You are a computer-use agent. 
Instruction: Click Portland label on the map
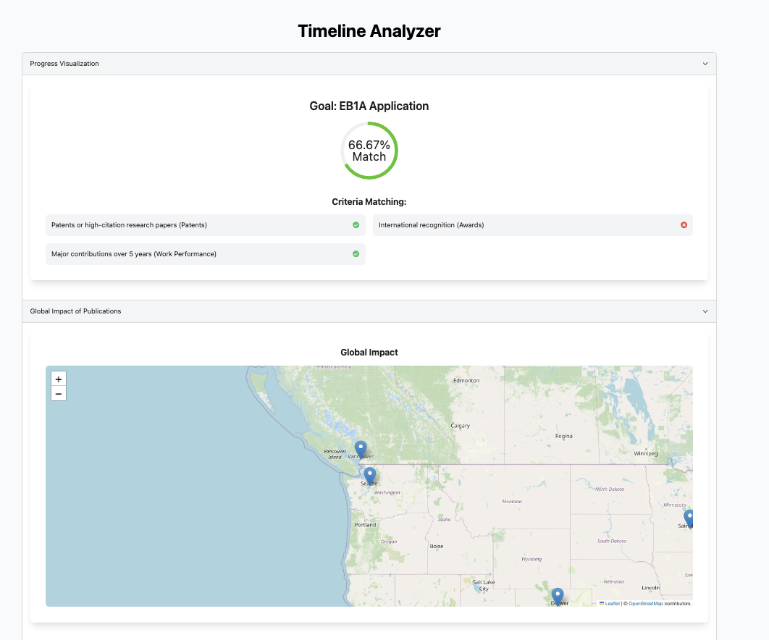click(x=366, y=525)
